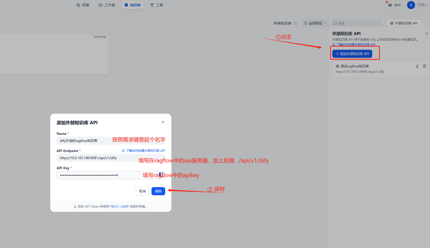Close the 外部知识库 API side panel
This screenshot has height=248, width=430.
tap(426, 34)
